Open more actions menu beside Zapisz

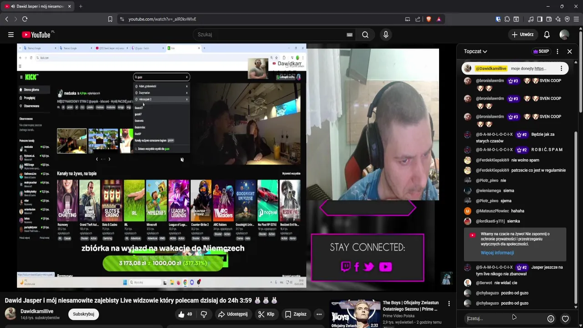pyautogui.click(x=319, y=314)
